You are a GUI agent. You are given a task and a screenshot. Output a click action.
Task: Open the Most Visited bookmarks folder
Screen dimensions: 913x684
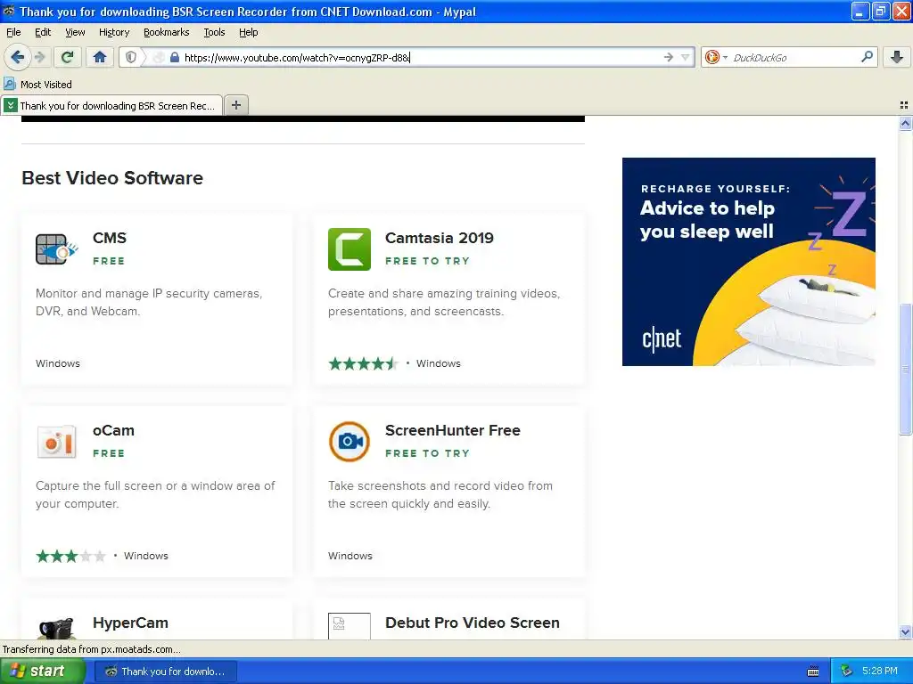38,85
